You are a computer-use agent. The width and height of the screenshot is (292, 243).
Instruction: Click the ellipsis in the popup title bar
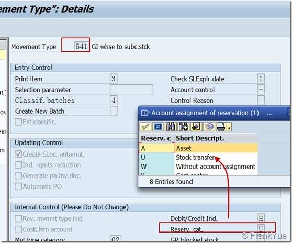269,114
